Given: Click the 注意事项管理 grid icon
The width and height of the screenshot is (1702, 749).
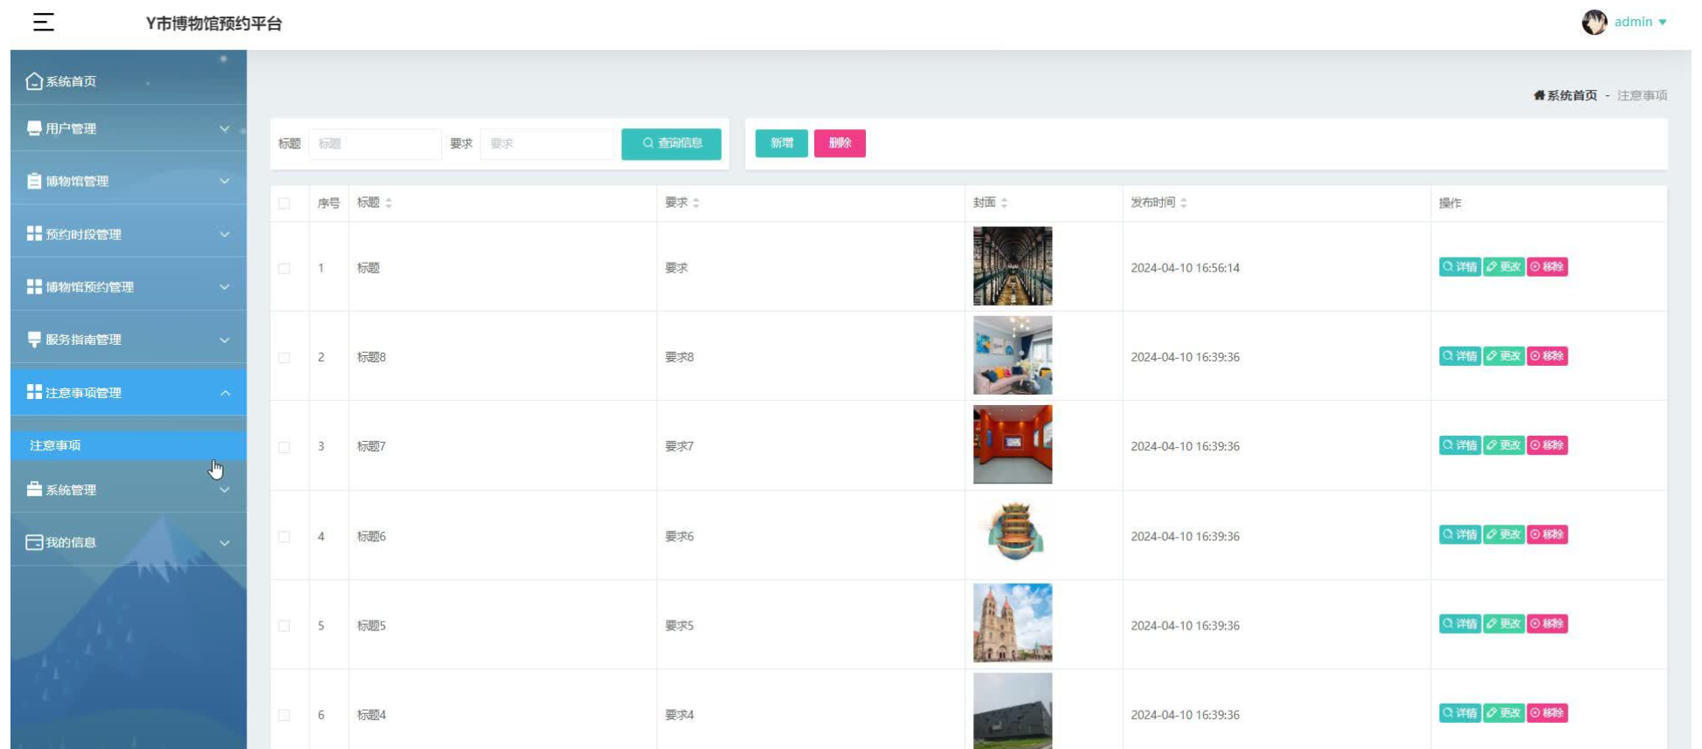Looking at the screenshot, I should click(34, 391).
